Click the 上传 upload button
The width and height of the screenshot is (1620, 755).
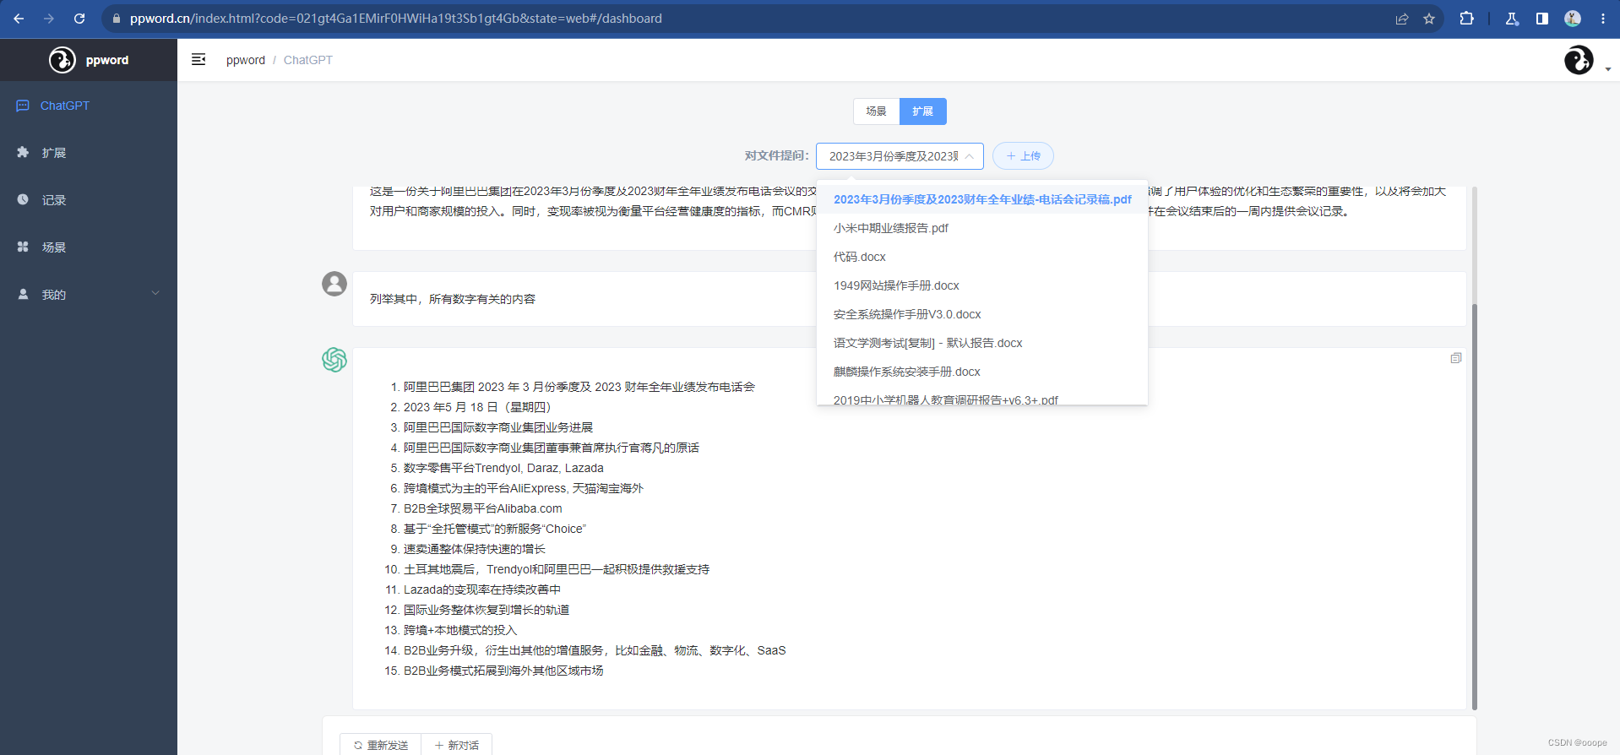[x=1023, y=156]
